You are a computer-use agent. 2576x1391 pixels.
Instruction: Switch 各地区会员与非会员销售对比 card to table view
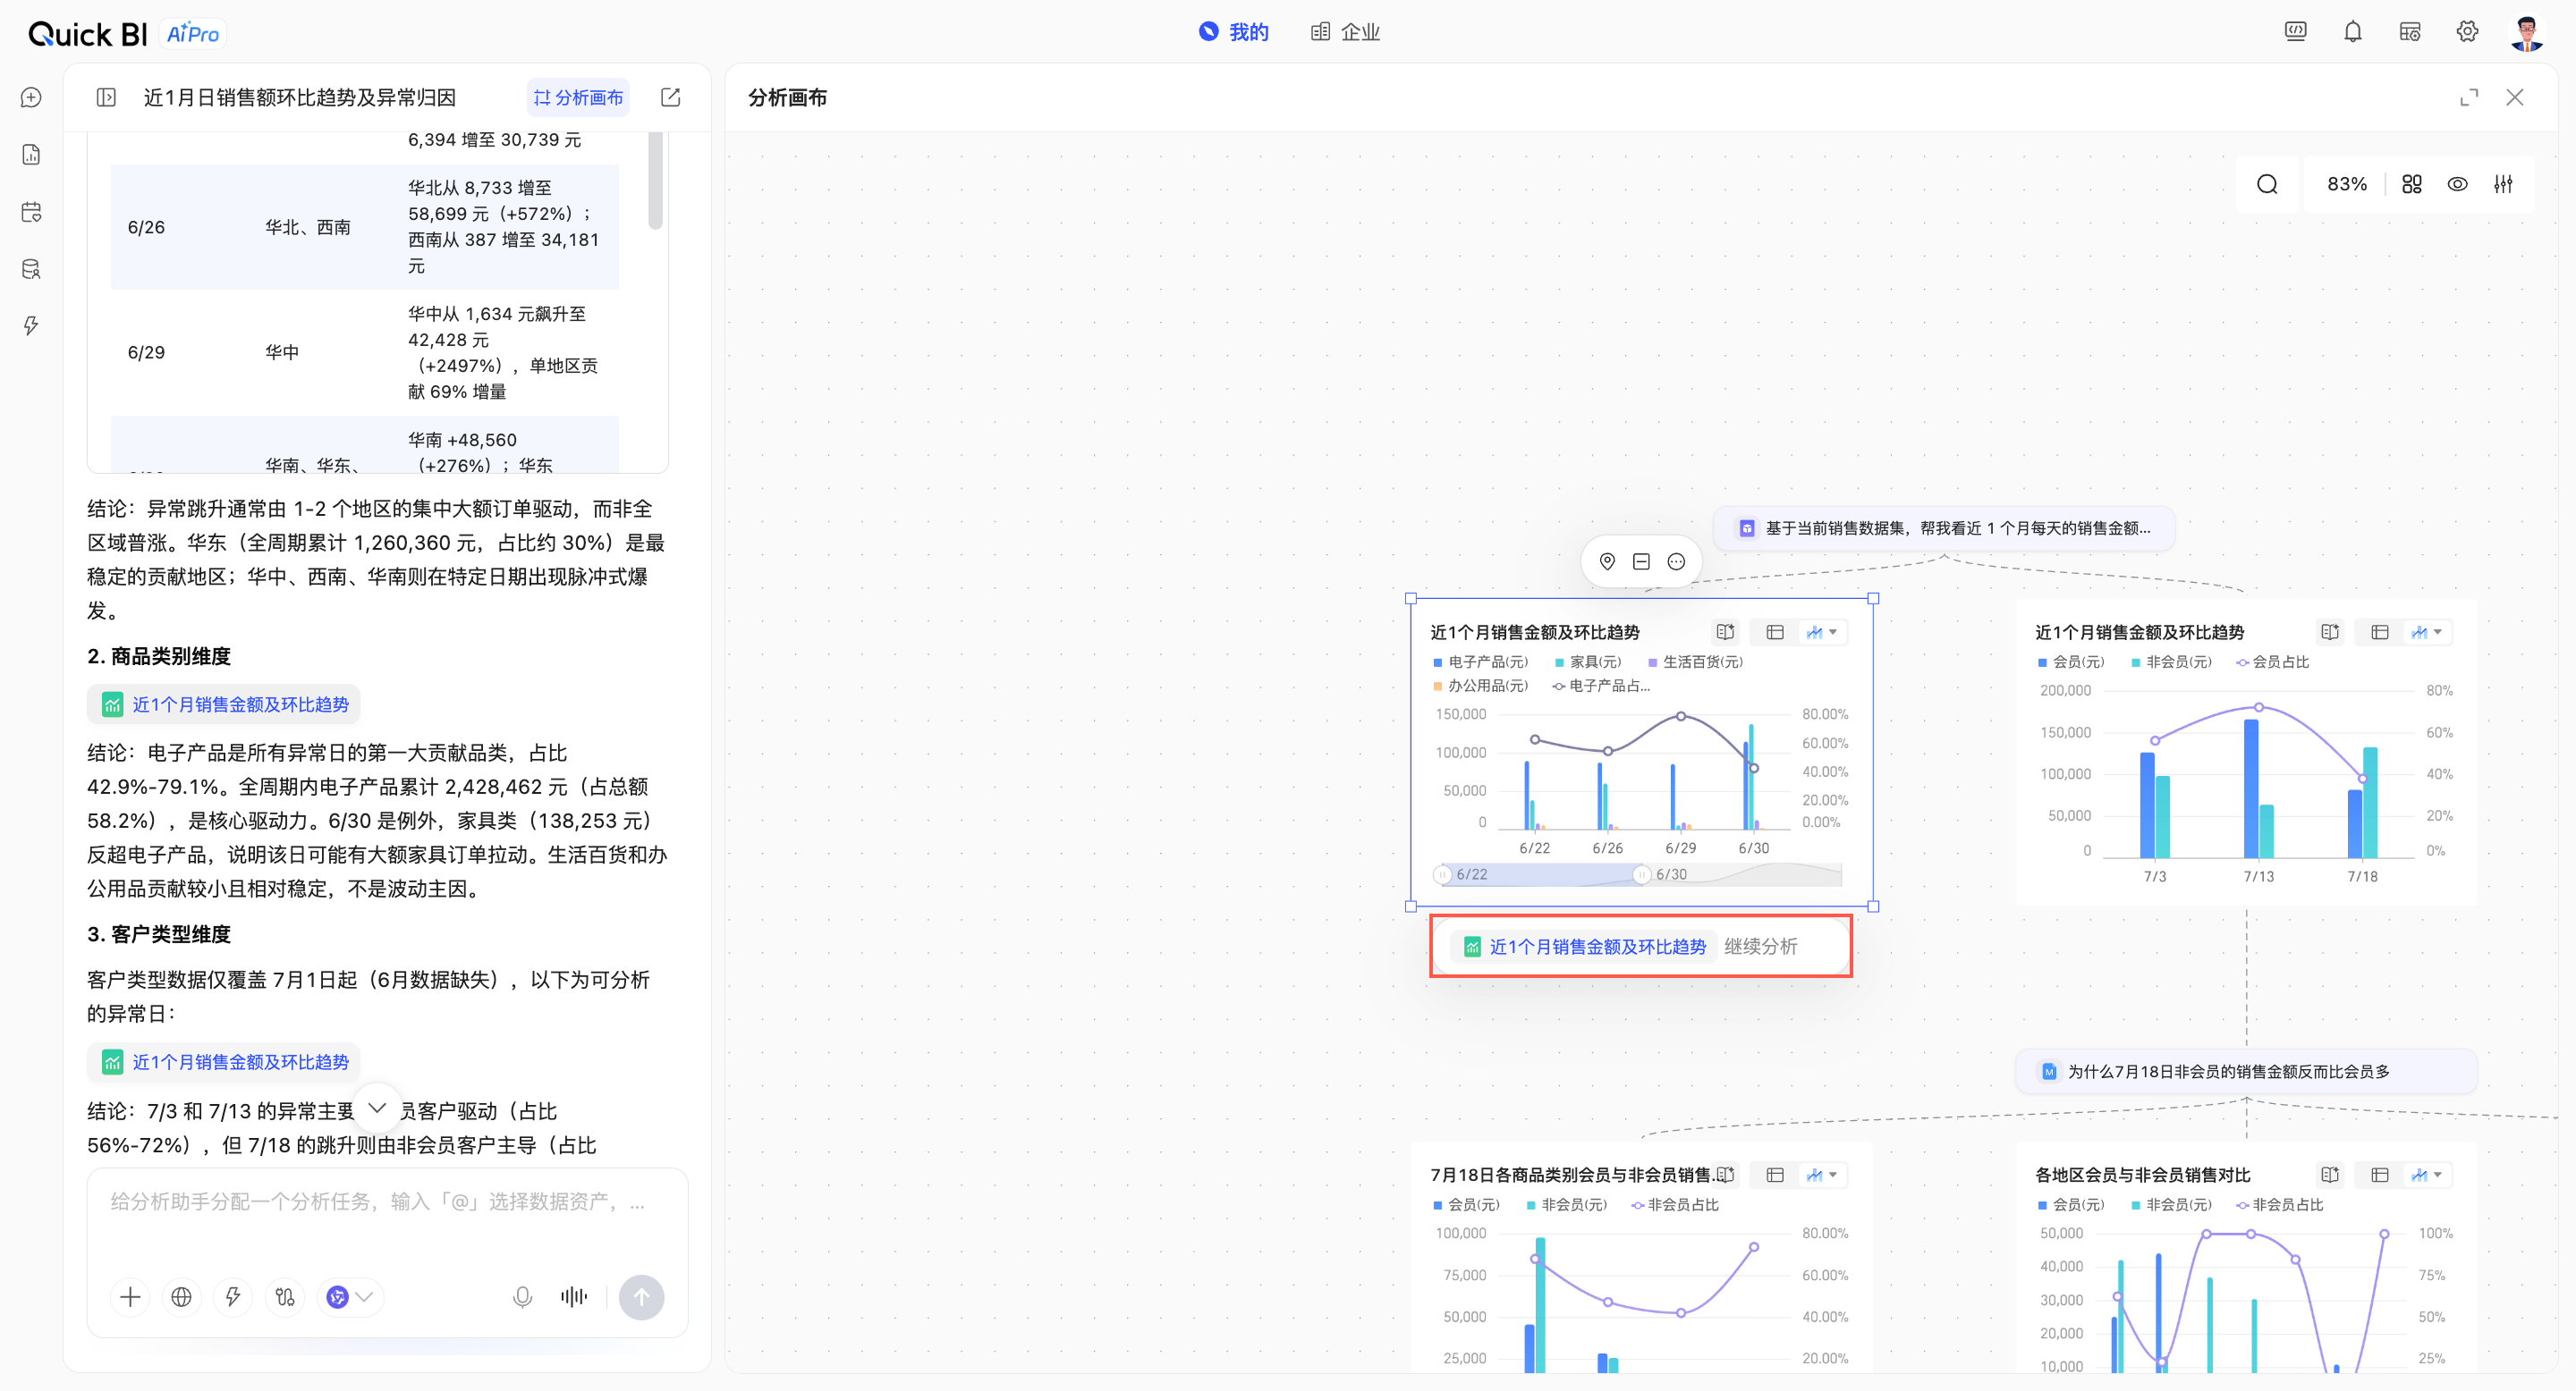coord(2380,1174)
